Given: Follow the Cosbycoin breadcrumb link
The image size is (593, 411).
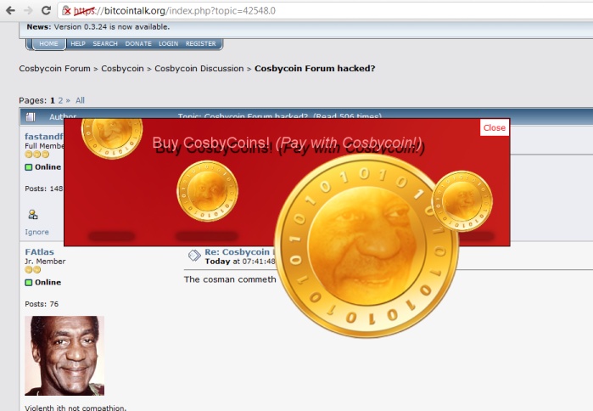Looking at the screenshot, I should coord(122,69).
